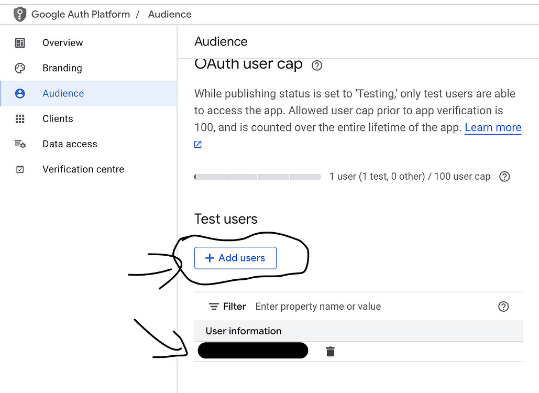Viewport: 539px width, 393px height.
Task: Open the Audience sidebar entry
Action: pos(63,93)
